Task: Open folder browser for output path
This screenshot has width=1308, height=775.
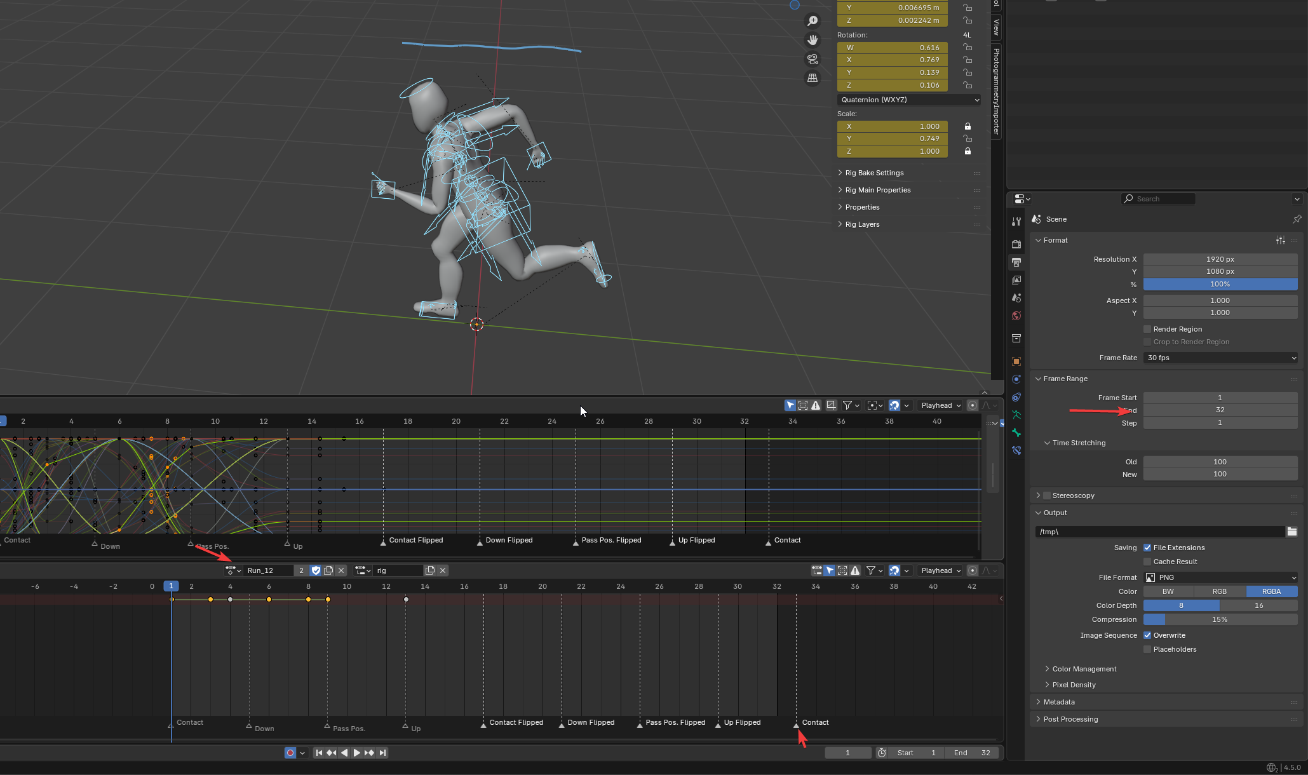Action: point(1291,532)
